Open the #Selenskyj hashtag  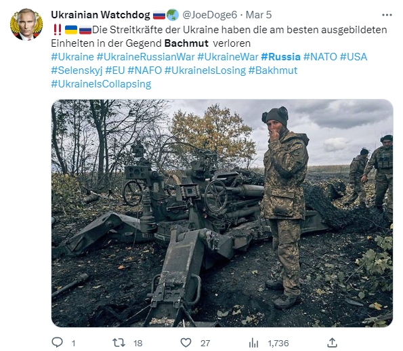(77, 70)
